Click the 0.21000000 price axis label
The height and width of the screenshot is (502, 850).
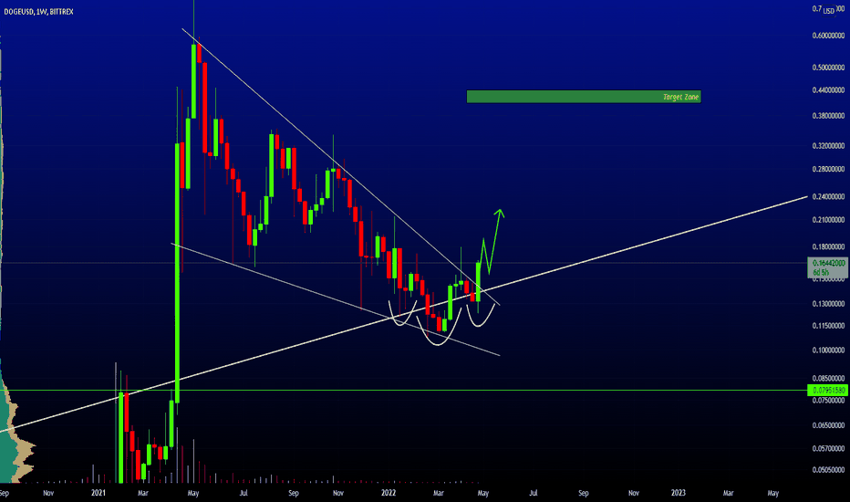point(828,220)
